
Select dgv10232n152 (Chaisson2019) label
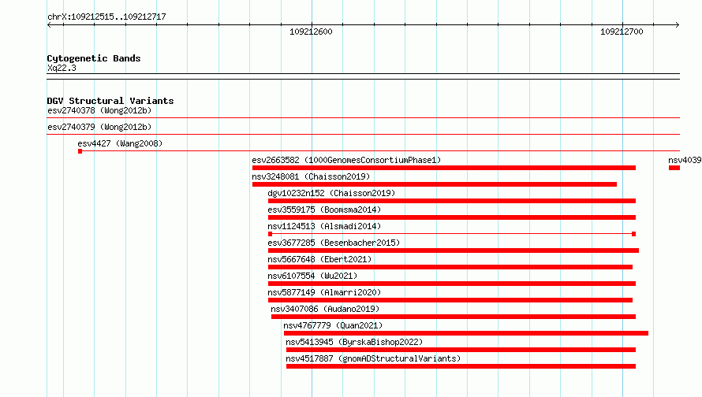click(x=331, y=193)
